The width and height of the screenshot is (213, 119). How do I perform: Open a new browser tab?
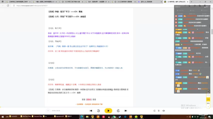pyautogui.click(x=191, y=2)
